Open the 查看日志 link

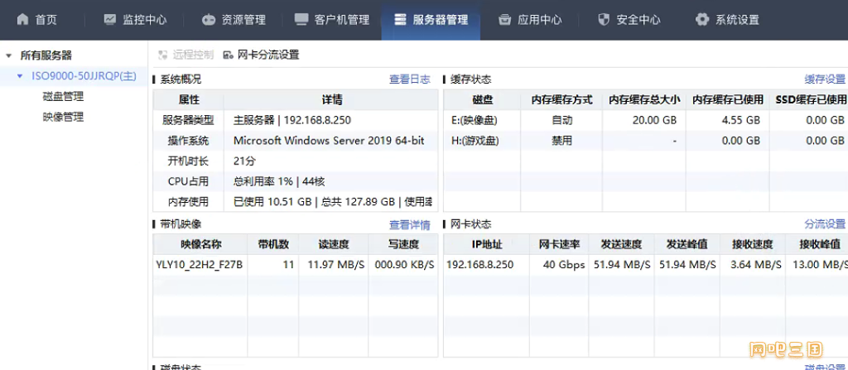(x=409, y=79)
